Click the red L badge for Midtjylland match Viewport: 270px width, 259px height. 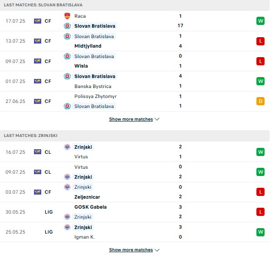(260, 41)
